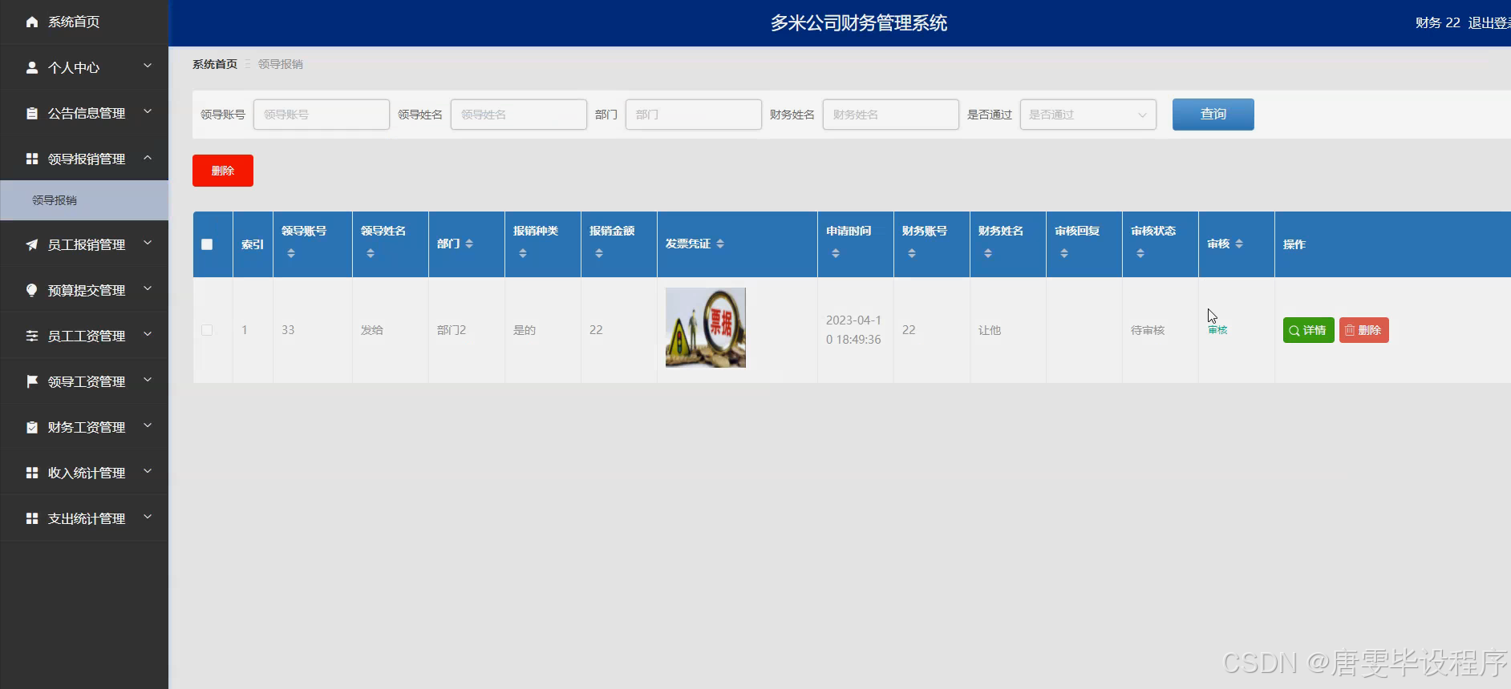Tick the checkbox for row 1
Image resolution: width=1511 pixels, height=689 pixels.
[207, 330]
